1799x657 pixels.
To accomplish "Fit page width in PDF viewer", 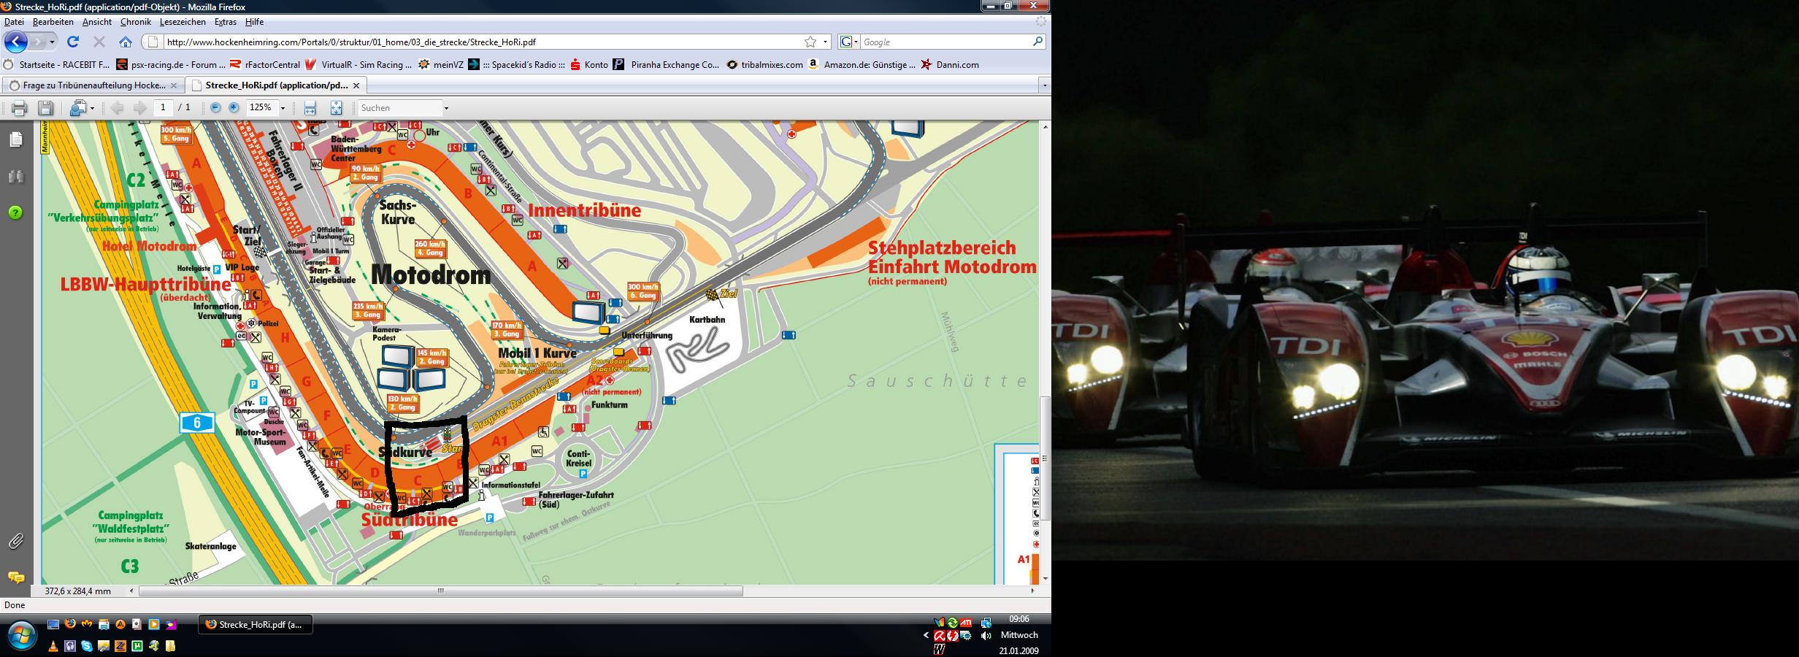I will [310, 108].
